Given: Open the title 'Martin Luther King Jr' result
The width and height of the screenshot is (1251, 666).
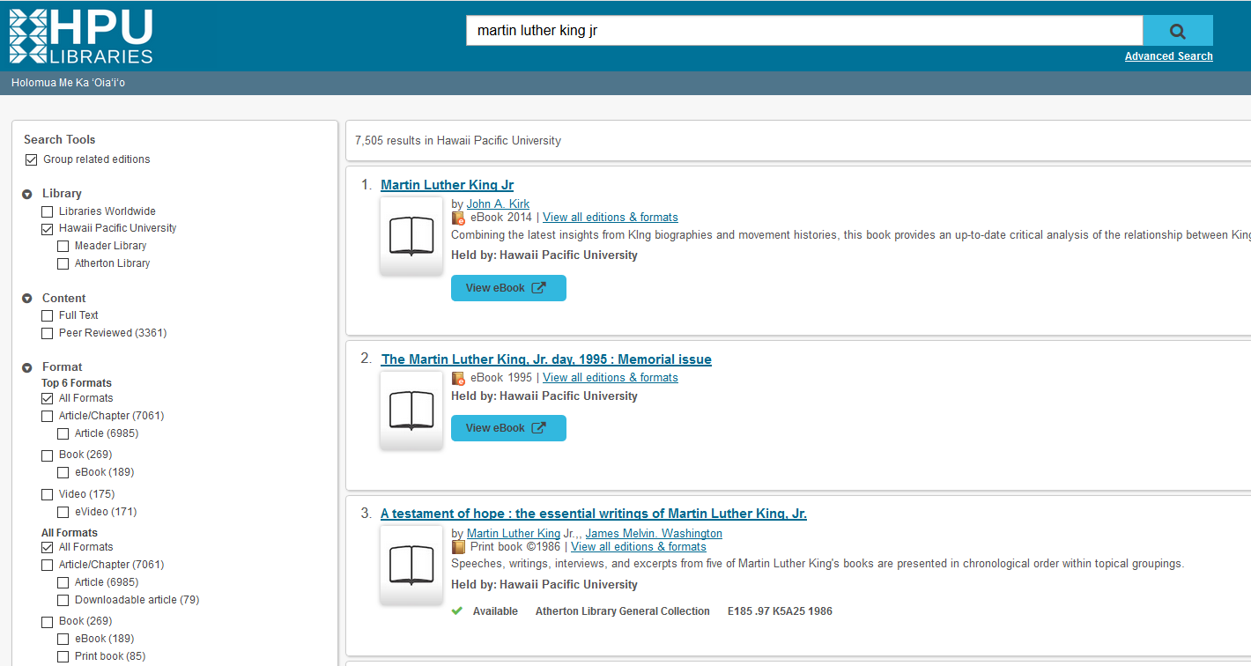Looking at the screenshot, I should coord(447,185).
